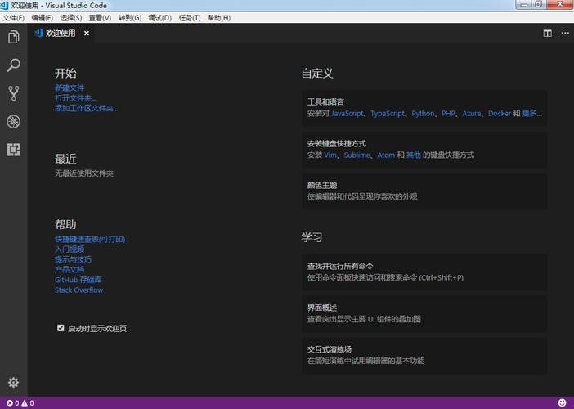Image resolution: width=574 pixels, height=409 pixels.
Task: Click the 无最近使用文件夹 text
Action: (x=84, y=173)
